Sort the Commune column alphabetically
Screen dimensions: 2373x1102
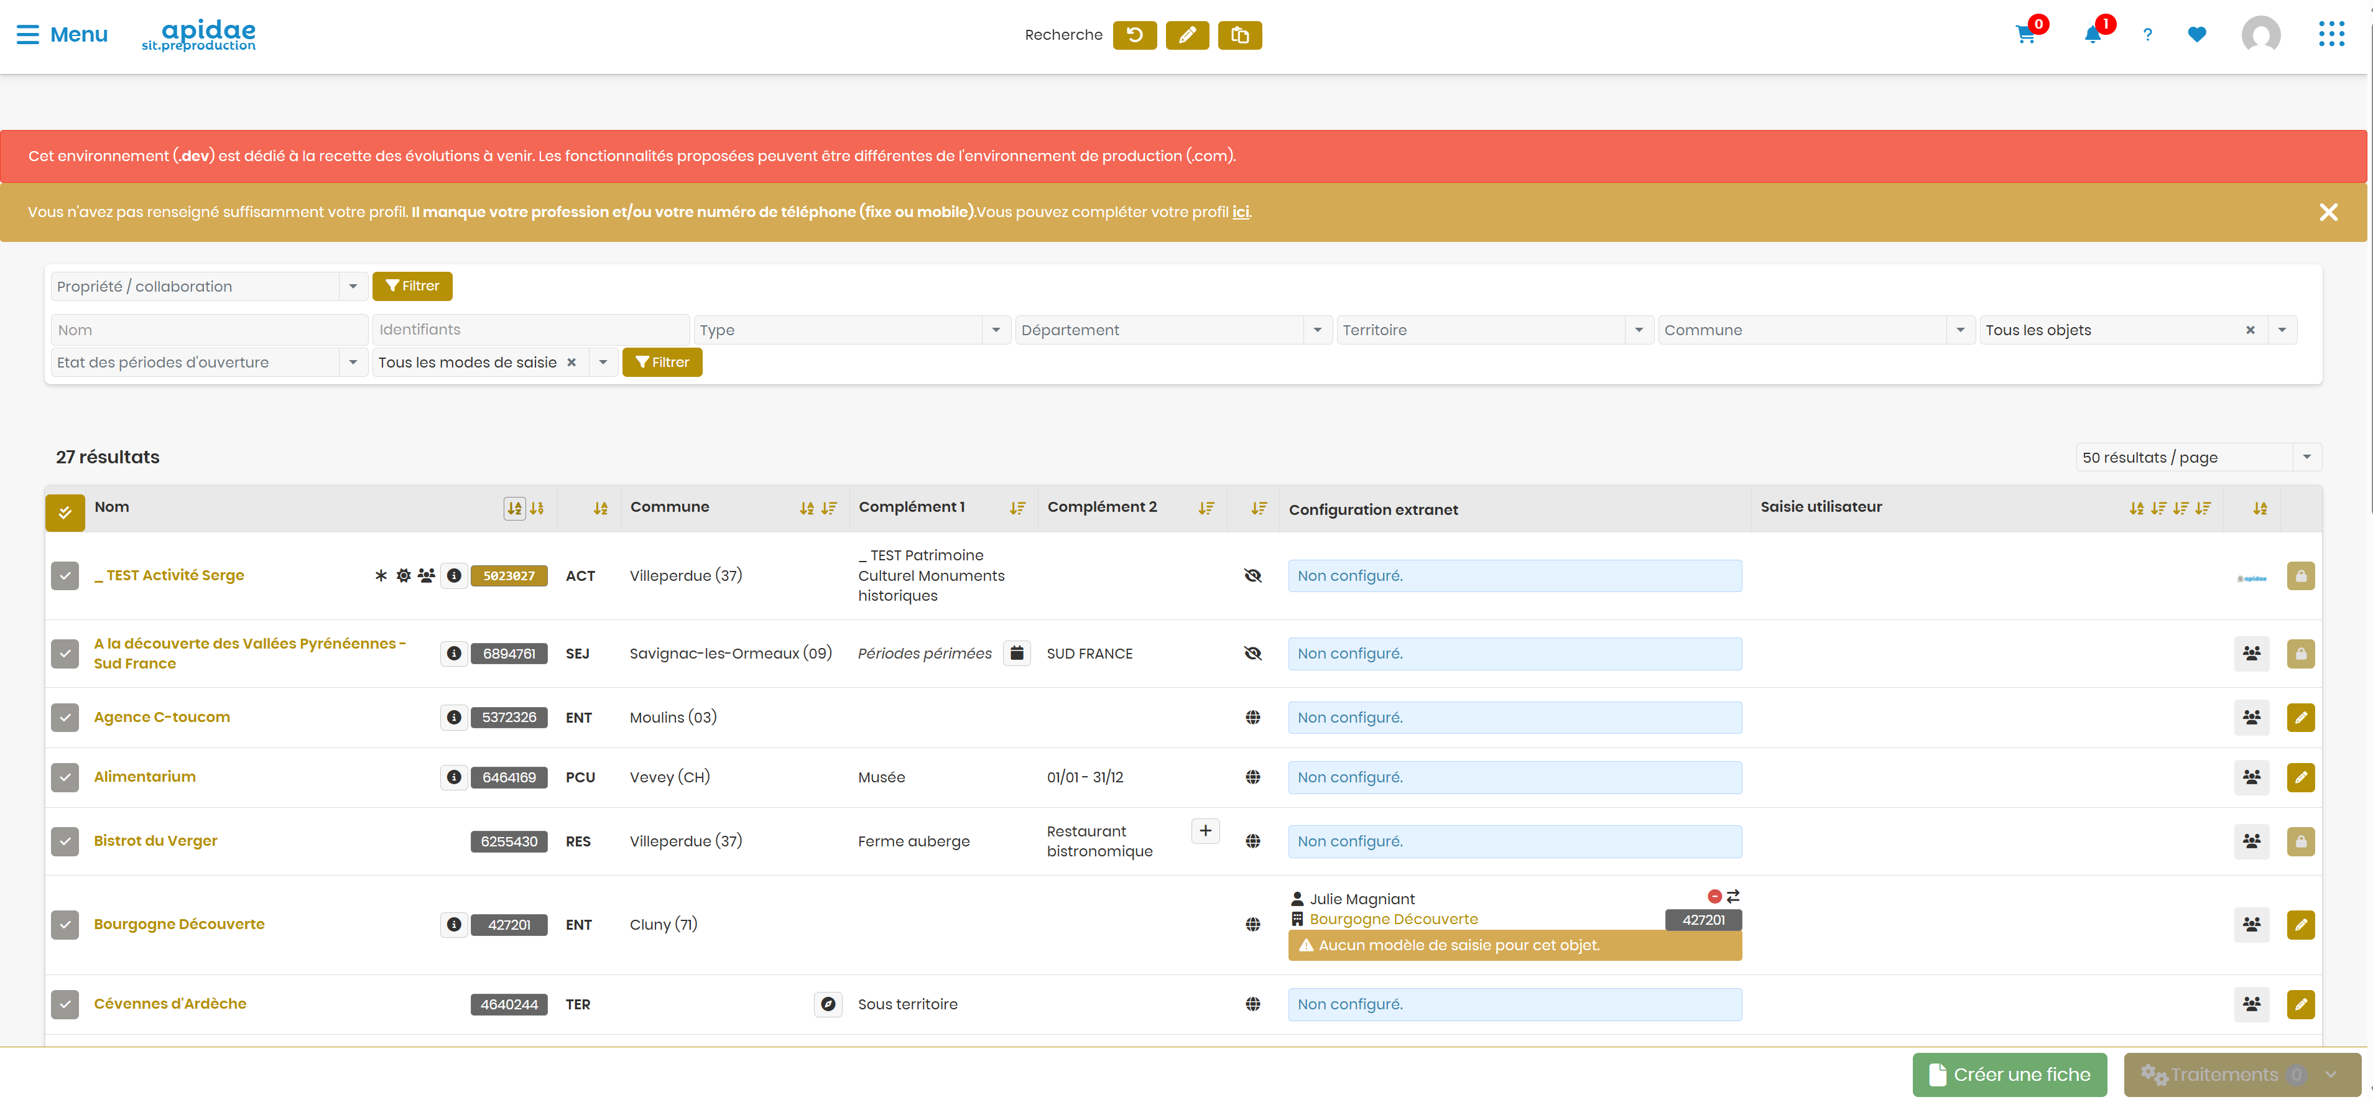pyautogui.click(x=807, y=507)
